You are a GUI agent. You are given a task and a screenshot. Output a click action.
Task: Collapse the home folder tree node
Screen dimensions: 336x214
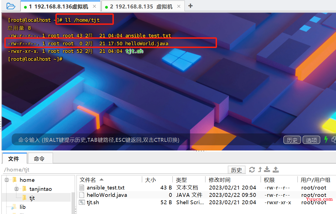coord(7,180)
